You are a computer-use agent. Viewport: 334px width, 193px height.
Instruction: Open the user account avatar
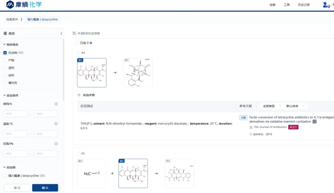coord(326,5)
